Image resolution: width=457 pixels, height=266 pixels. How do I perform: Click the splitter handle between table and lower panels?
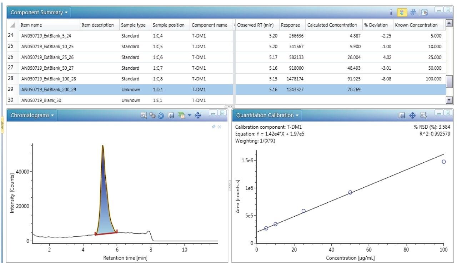(229, 107)
